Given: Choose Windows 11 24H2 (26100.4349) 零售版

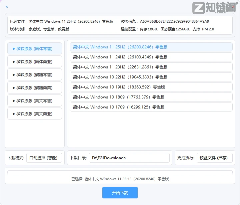Looking at the screenshot, I should [x=151, y=57].
